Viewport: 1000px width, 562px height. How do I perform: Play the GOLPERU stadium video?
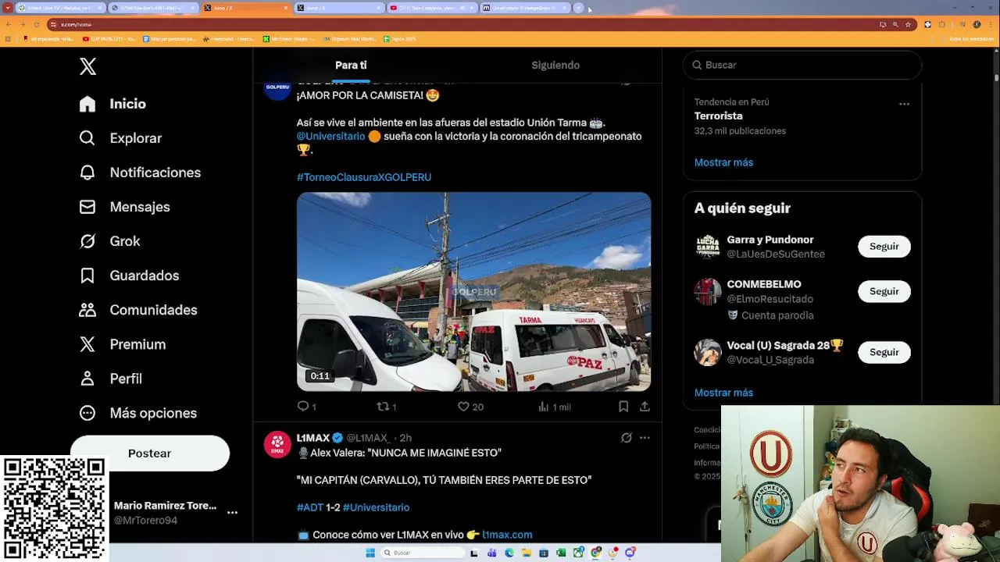tap(473, 292)
